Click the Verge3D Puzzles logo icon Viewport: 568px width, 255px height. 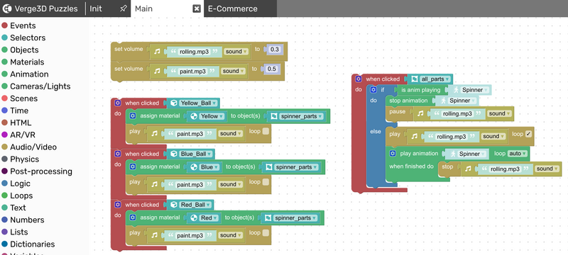pos(7,8)
